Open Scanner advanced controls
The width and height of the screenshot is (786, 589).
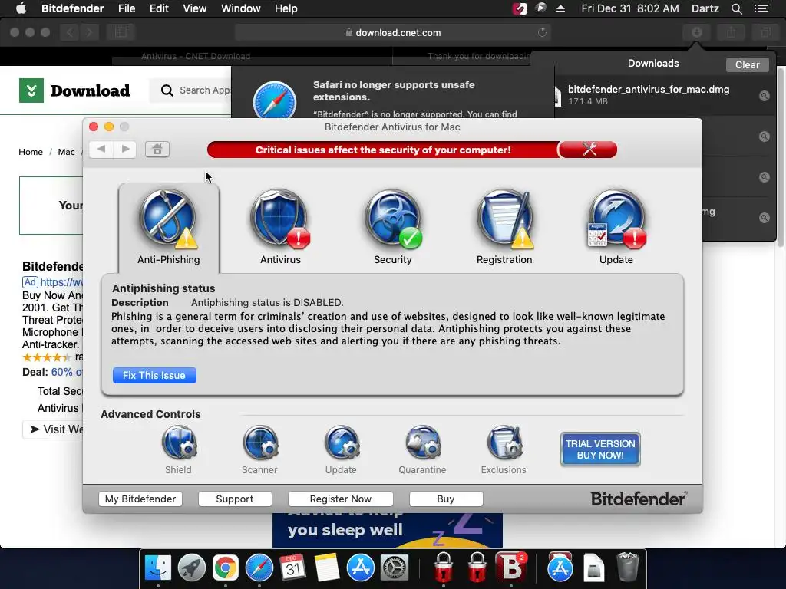click(259, 443)
